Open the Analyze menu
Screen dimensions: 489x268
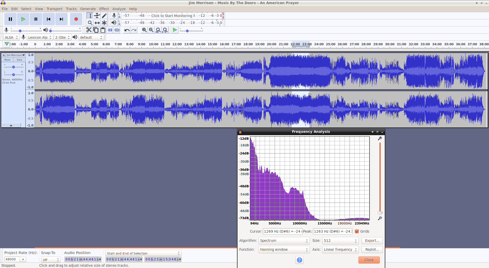119,9
